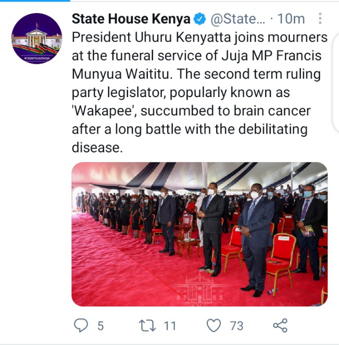The height and width of the screenshot is (345, 339).
Task: Click the retweet arrows icon
Action: tap(147, 325)
